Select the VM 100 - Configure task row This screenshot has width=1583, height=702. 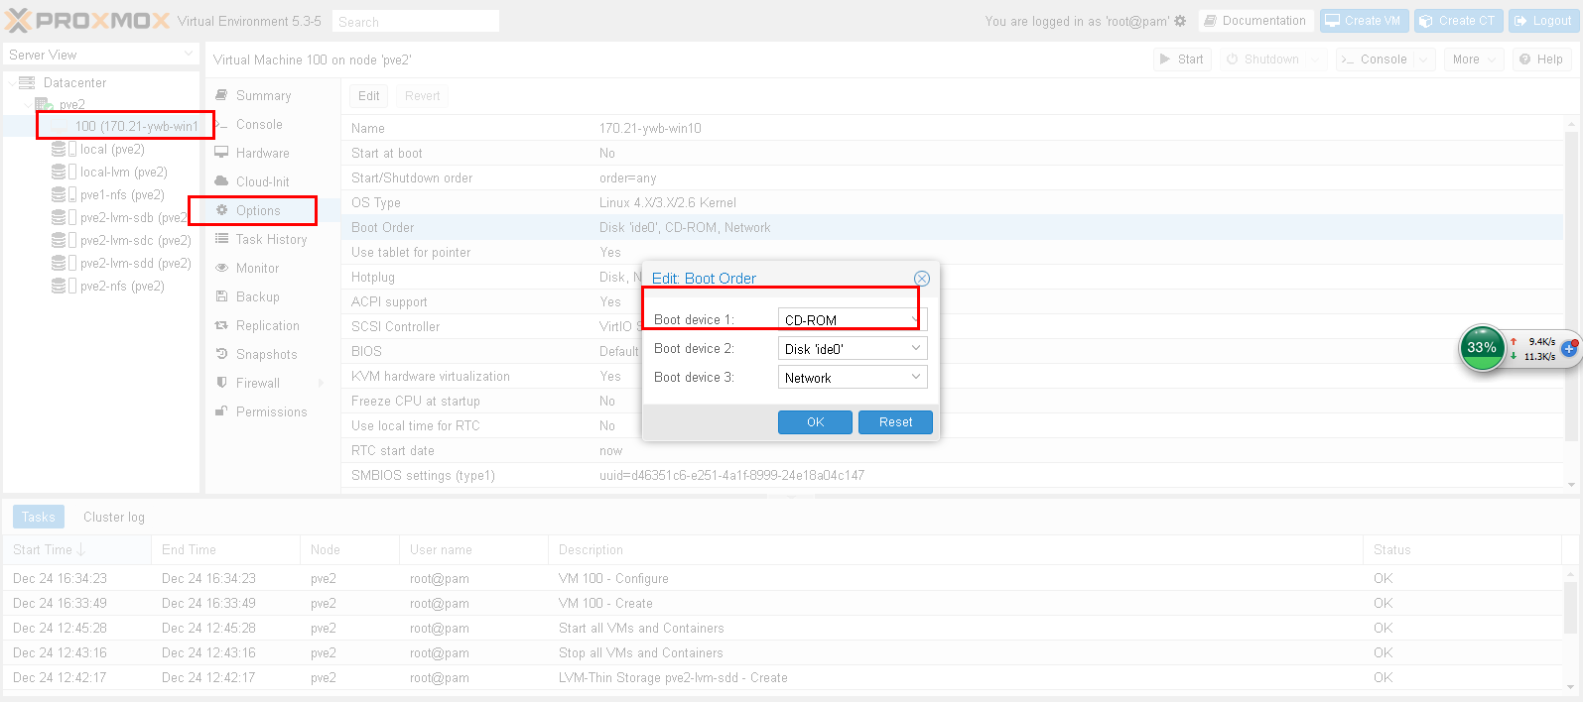point(784,578)
